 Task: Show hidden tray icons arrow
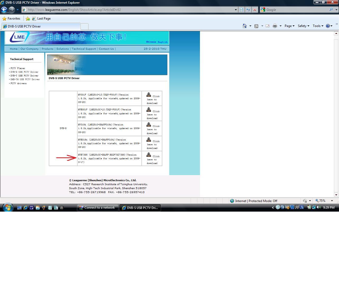click(273, 208)
